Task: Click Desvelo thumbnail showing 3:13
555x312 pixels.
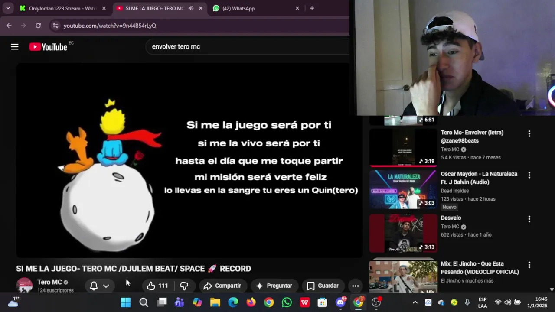Action: [x=403, y=233]
